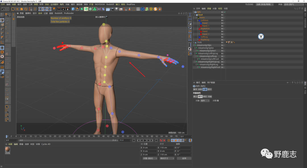Click the red record keyframe button
This screenshot has width=307, height=168.
[161, 140]
